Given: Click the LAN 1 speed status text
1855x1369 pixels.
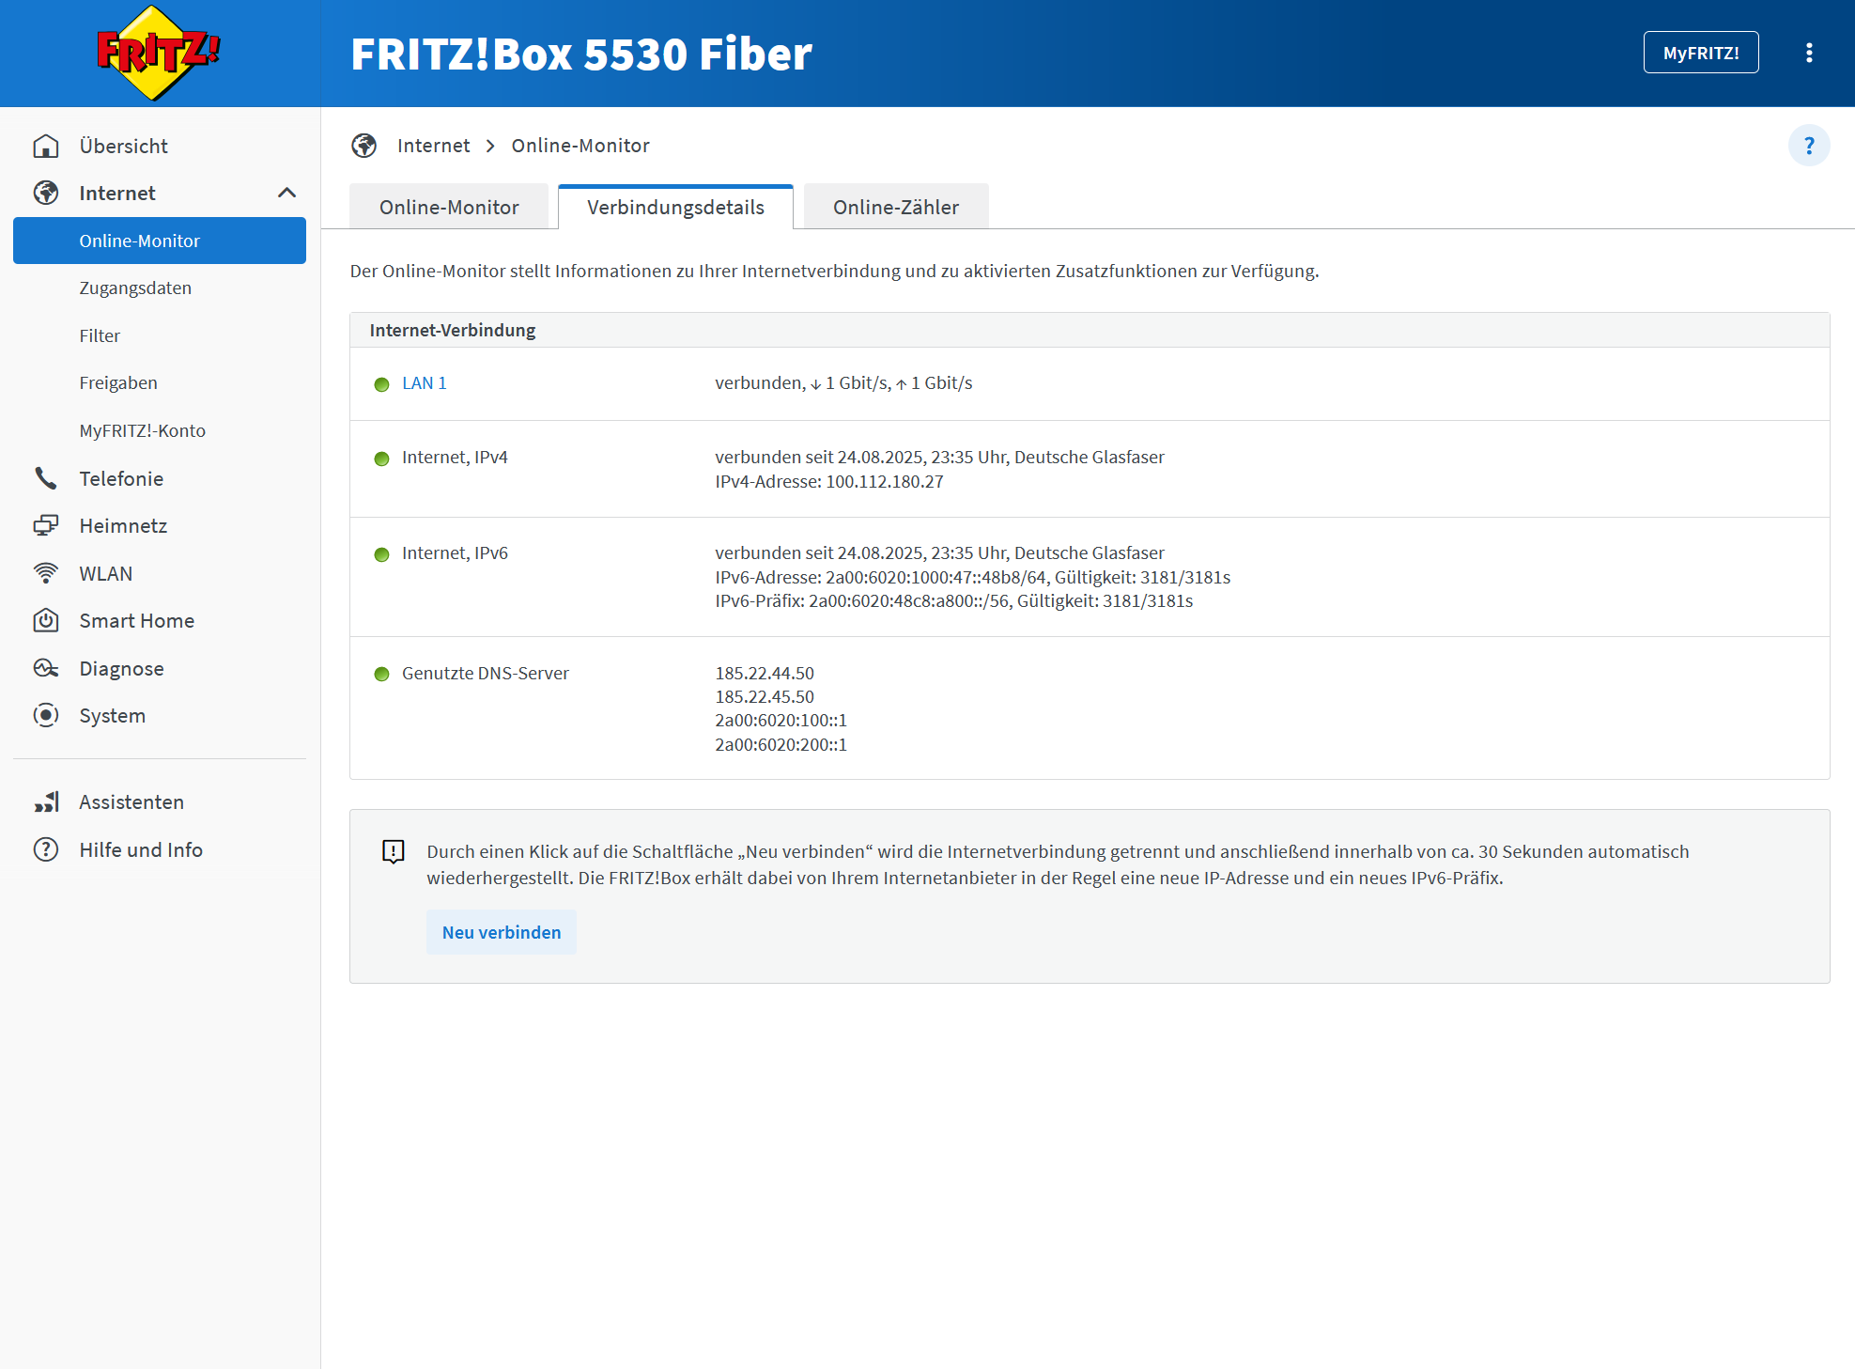Looking at the screenshot, I should 843,382.
